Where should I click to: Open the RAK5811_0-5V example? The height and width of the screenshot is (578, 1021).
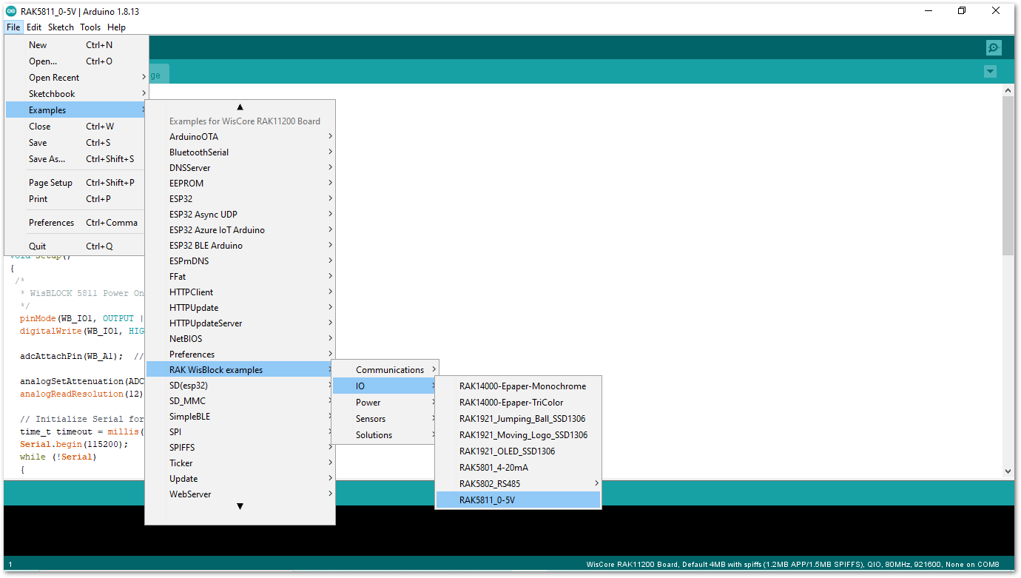[519, 500]
